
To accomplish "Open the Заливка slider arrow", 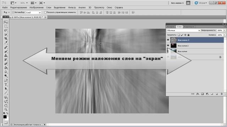I will click(224, 35).
